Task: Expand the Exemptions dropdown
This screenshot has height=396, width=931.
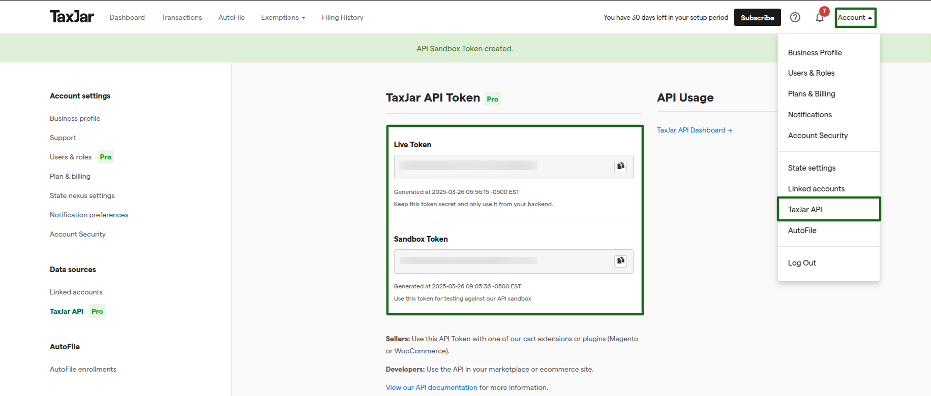Action: 283,17
